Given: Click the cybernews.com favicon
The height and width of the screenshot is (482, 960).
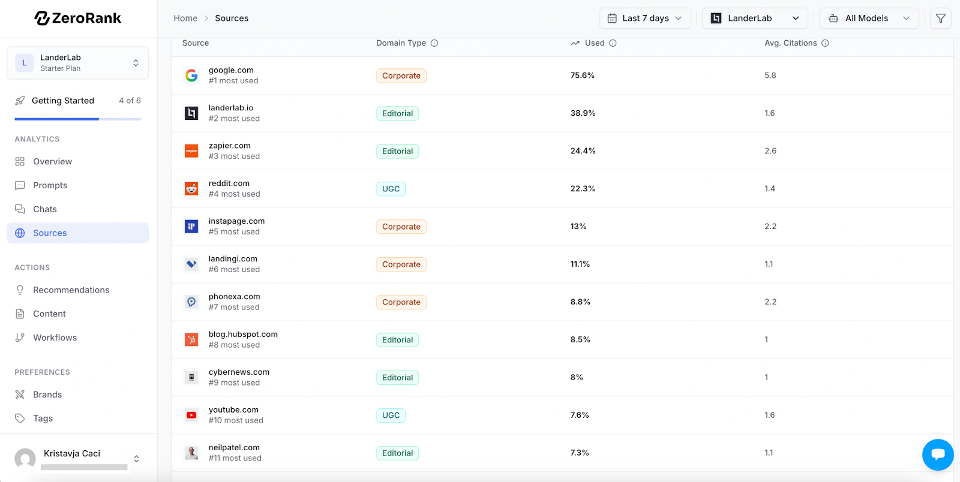Looking at the screenshot, I should [191, 378].
